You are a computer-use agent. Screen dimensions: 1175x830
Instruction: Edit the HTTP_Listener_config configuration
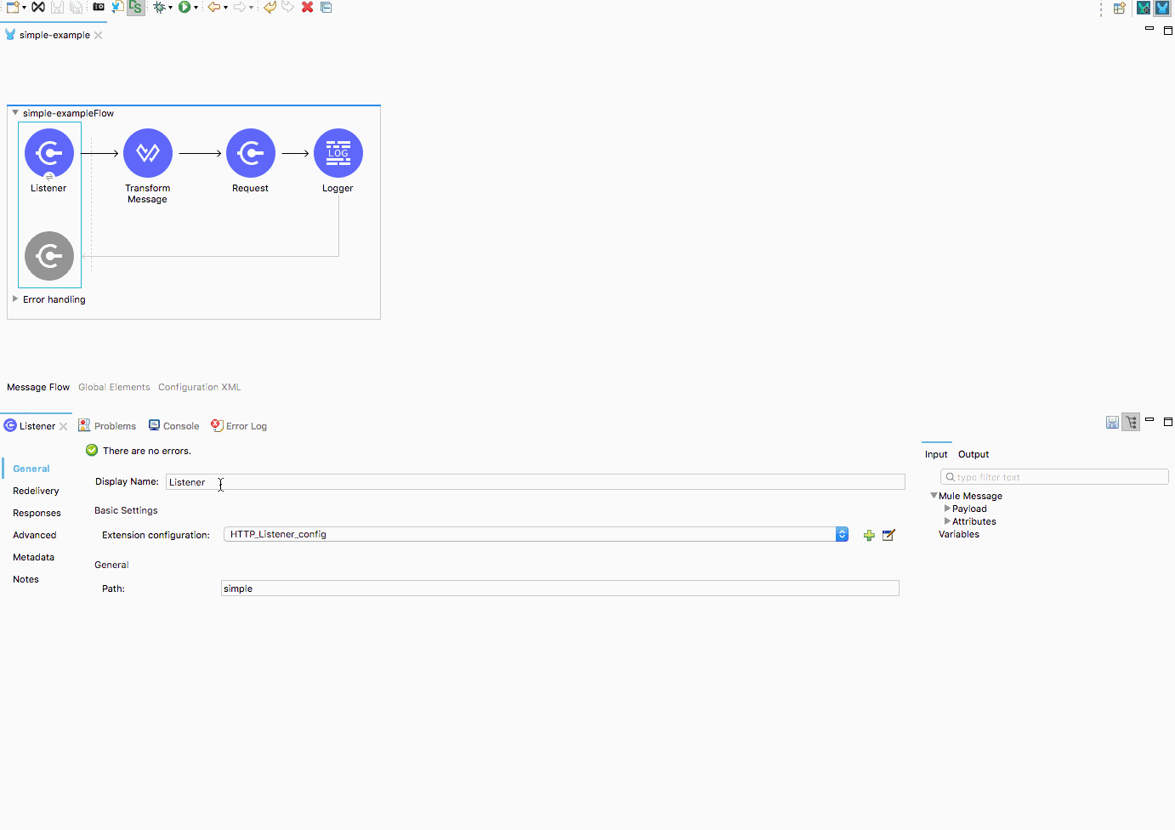point(888,535)
